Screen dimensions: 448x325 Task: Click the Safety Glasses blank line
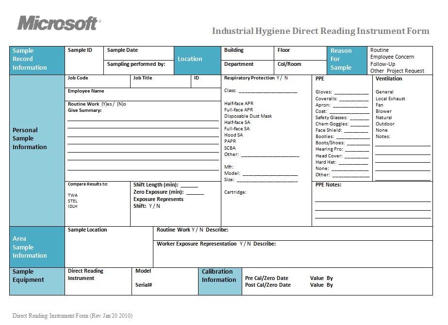click(359, 118)
